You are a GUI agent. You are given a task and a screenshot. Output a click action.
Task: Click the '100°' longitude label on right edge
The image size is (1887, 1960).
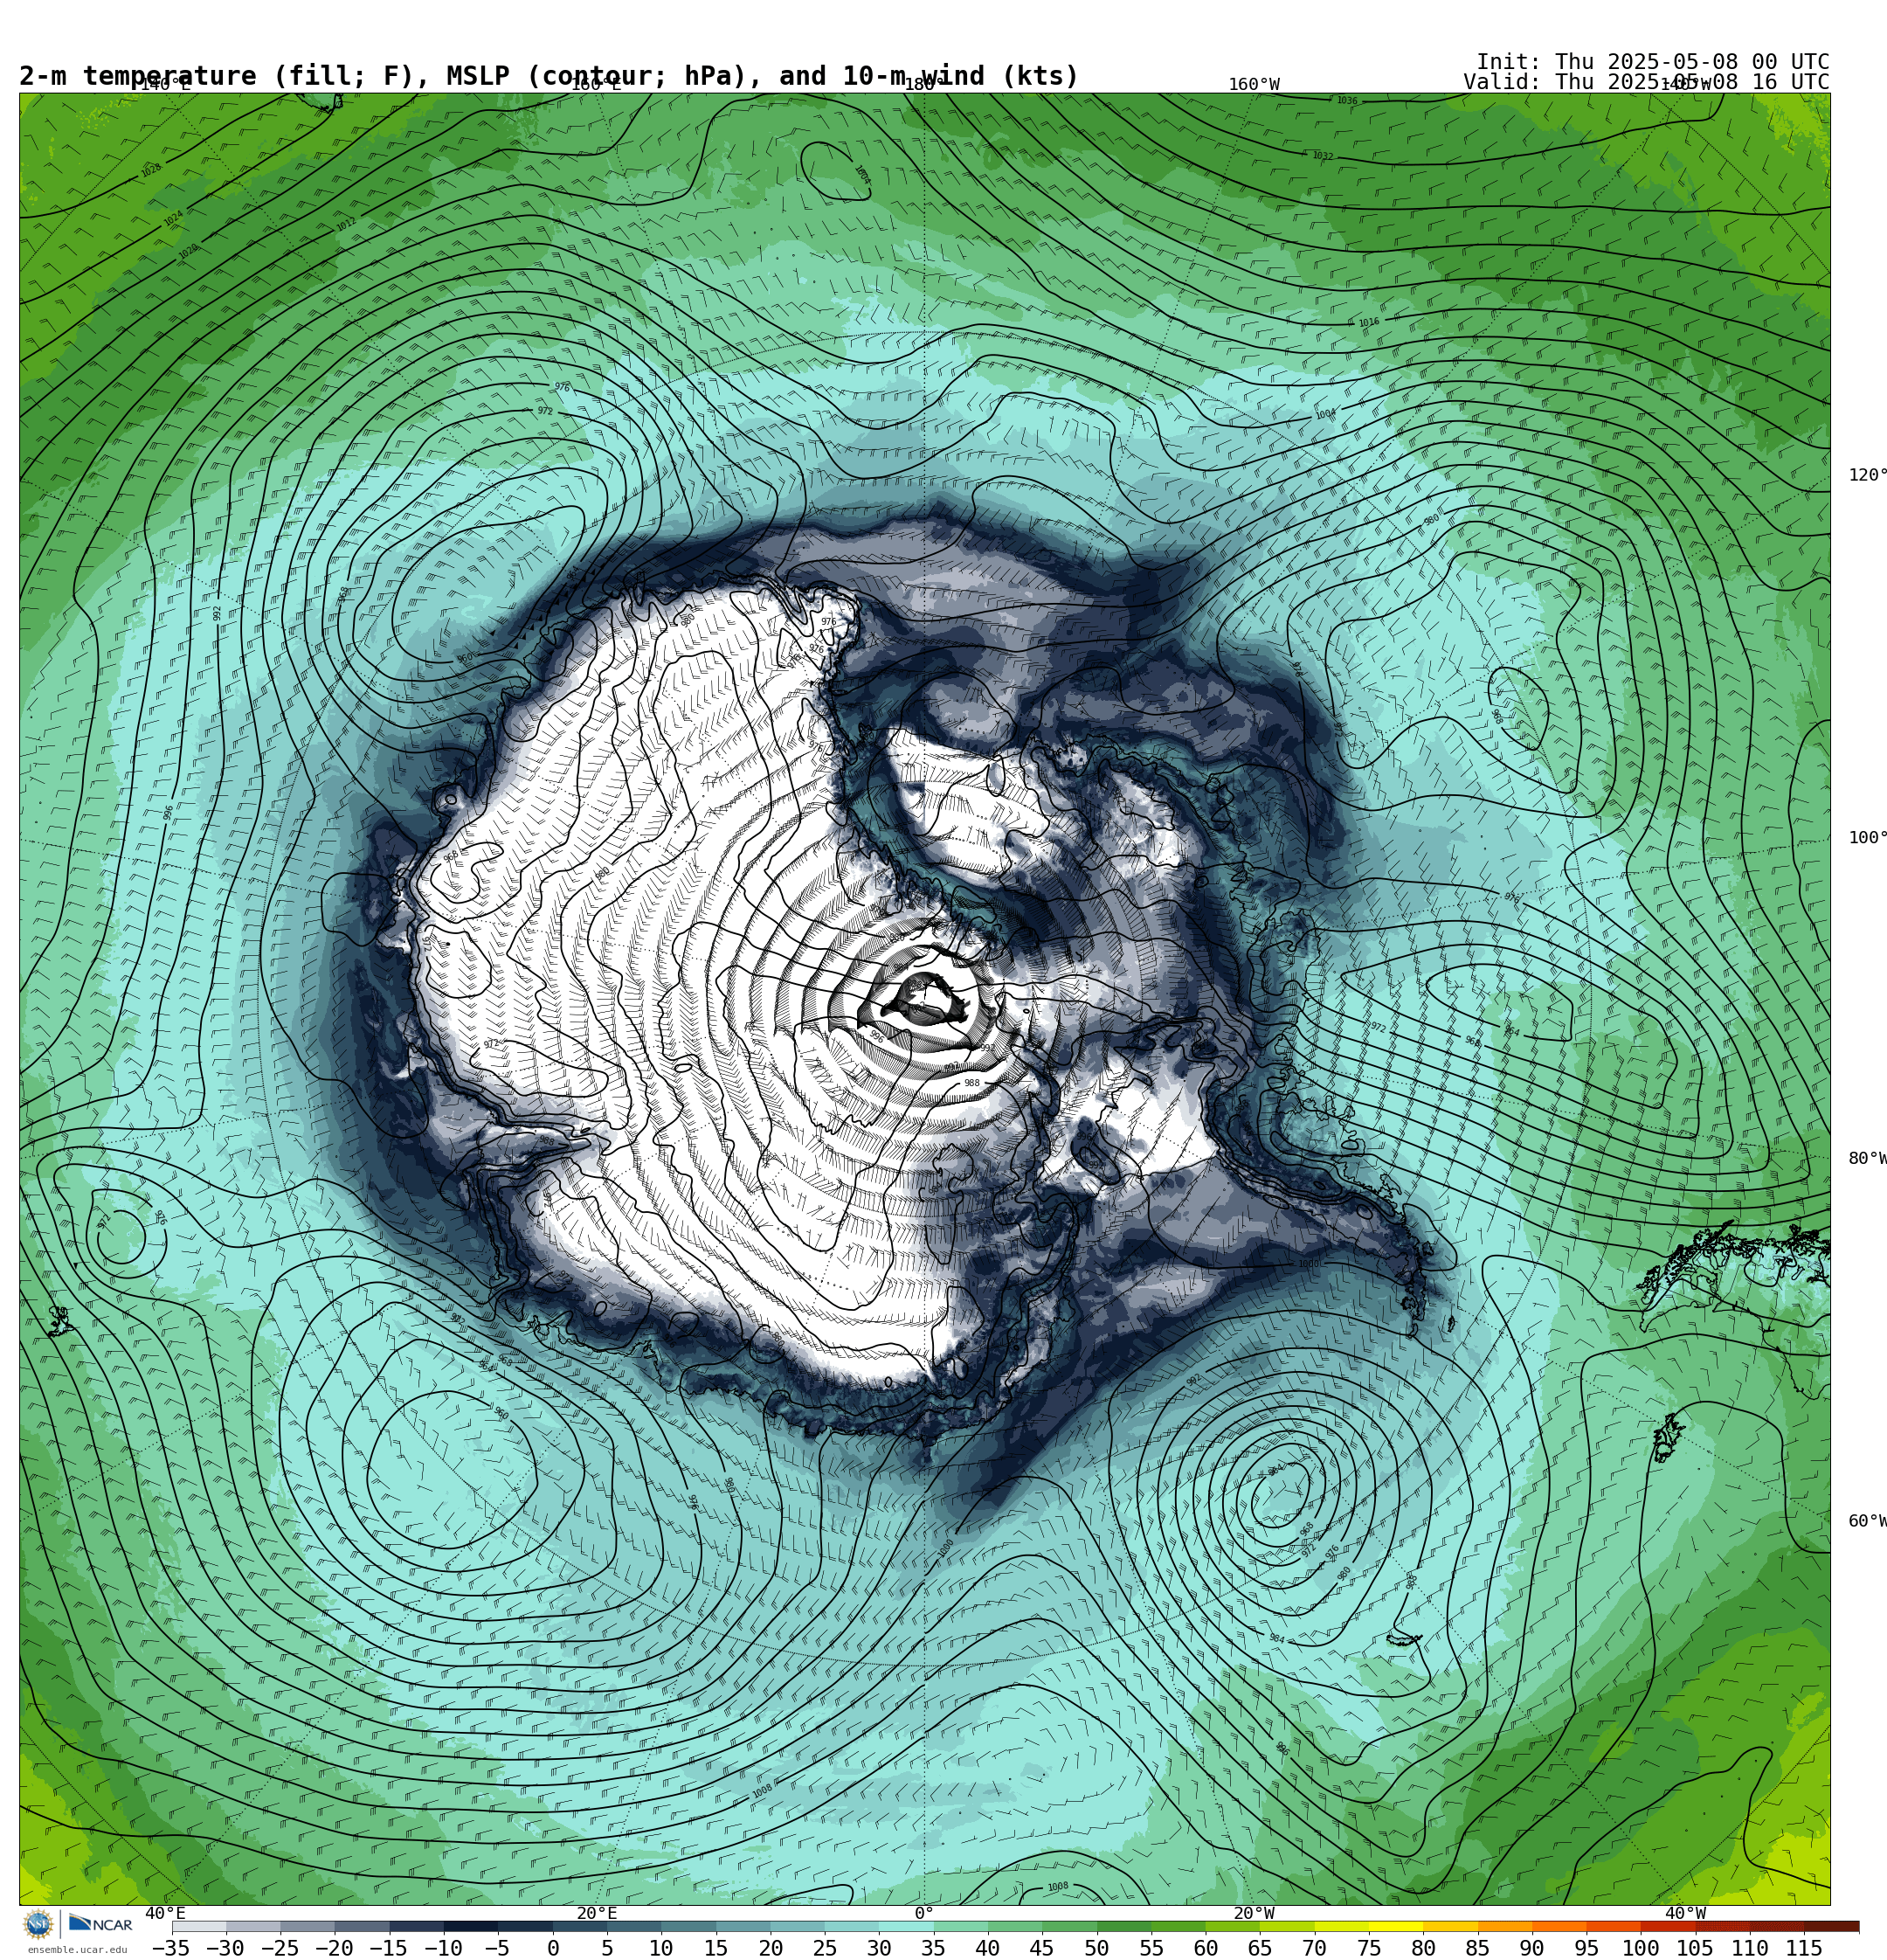click(1867, 838)
